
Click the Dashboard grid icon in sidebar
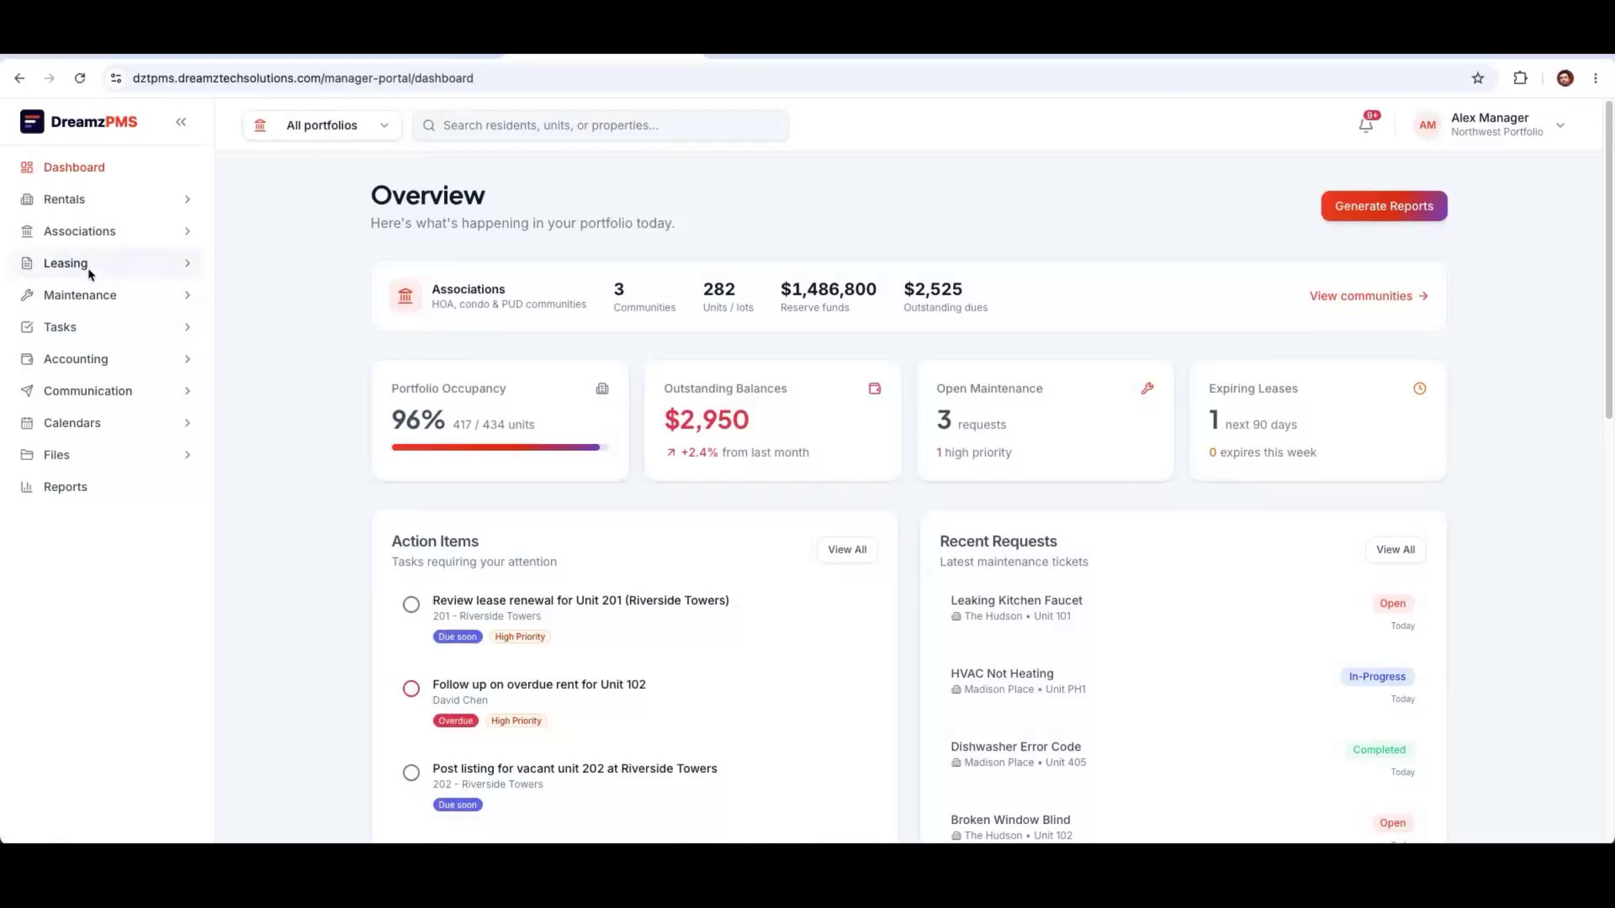coord(27,167)
